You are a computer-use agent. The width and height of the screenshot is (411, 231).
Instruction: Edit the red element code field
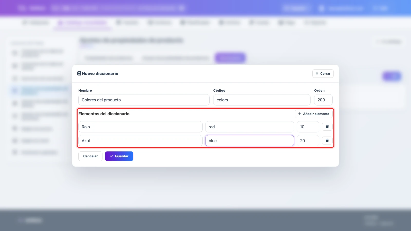[250, 127]
